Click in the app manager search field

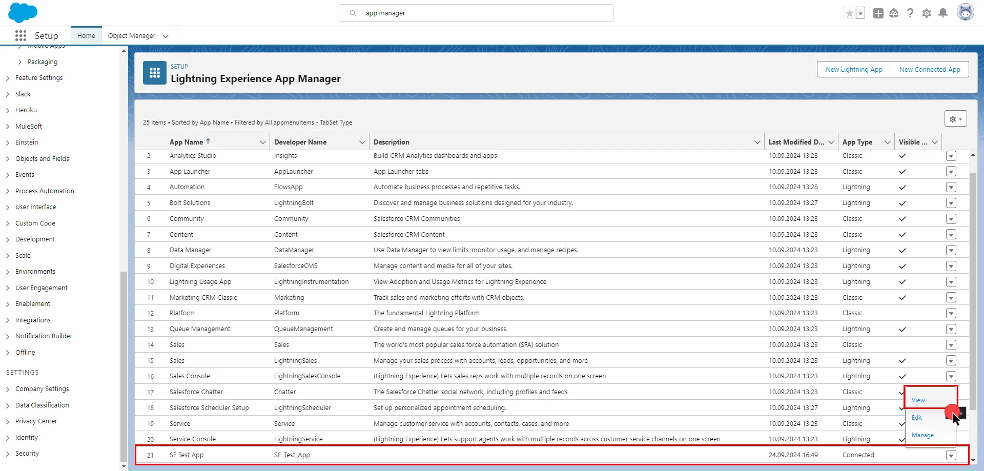pos(476,13)
